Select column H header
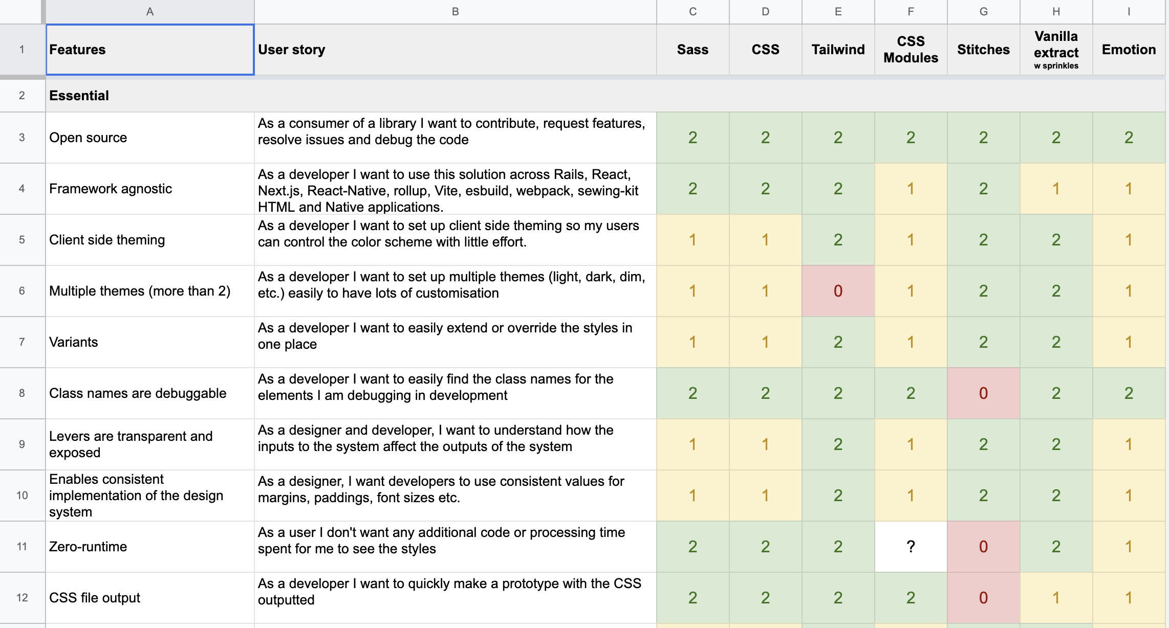Image resolution: width=1169 pixels, height=628 pixels. click(x=1056, y=12)
